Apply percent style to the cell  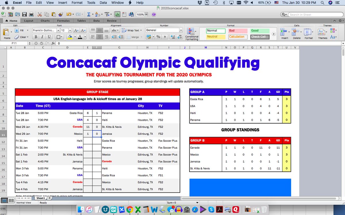[x=158, y=37]
